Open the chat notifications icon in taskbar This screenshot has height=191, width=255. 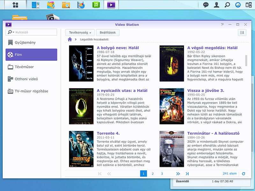pos(206,5)
